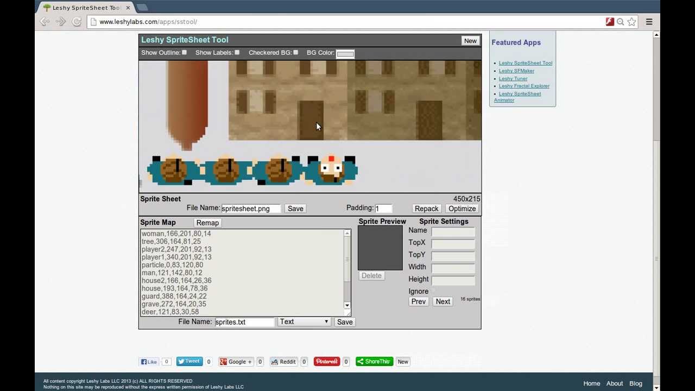Click the Height field
Viewport: 695px width, 391px height.
click(453, 280)
